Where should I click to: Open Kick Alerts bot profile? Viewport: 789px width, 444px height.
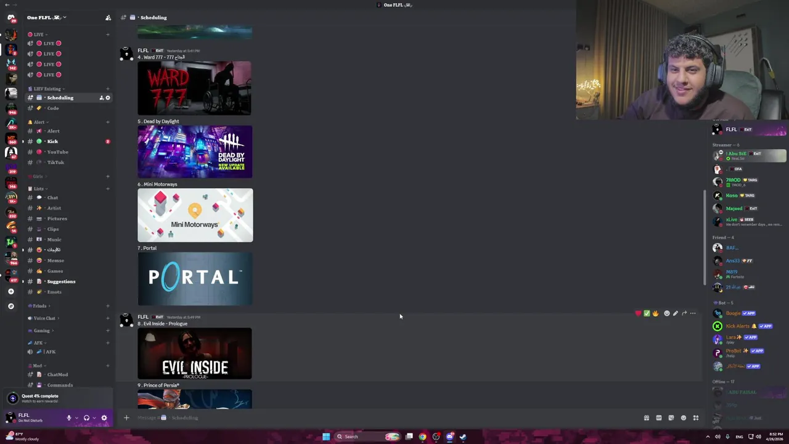pyautogui.click(x=750, y=326)
